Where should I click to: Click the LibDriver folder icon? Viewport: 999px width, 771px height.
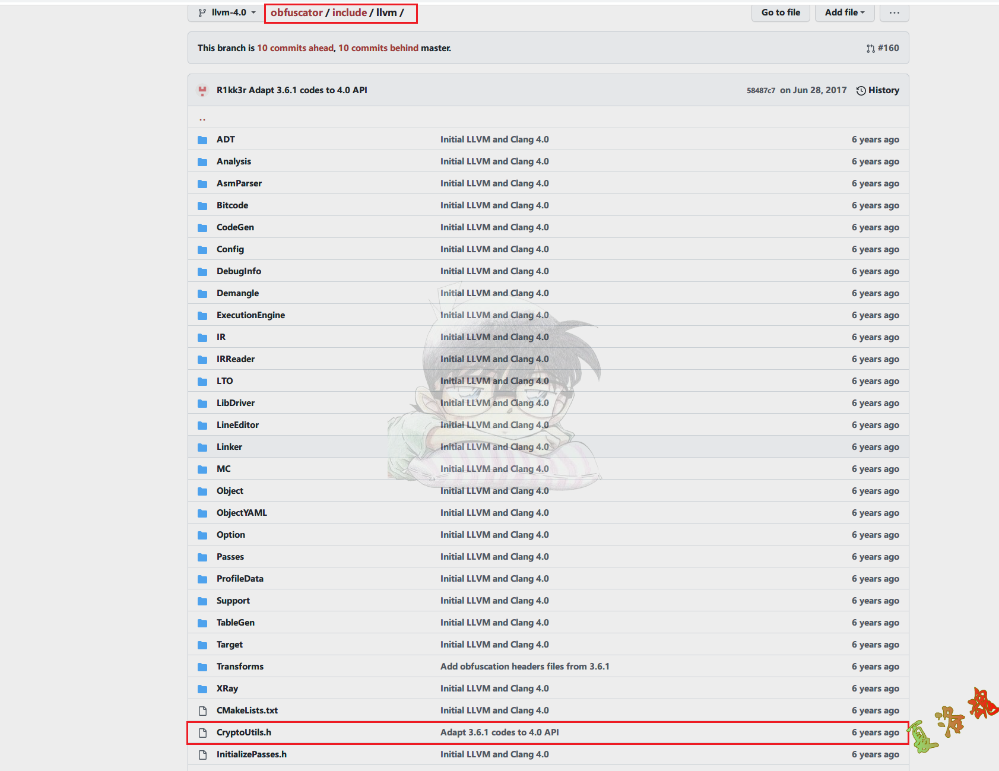pyautogui.click(x=202, y=403)
